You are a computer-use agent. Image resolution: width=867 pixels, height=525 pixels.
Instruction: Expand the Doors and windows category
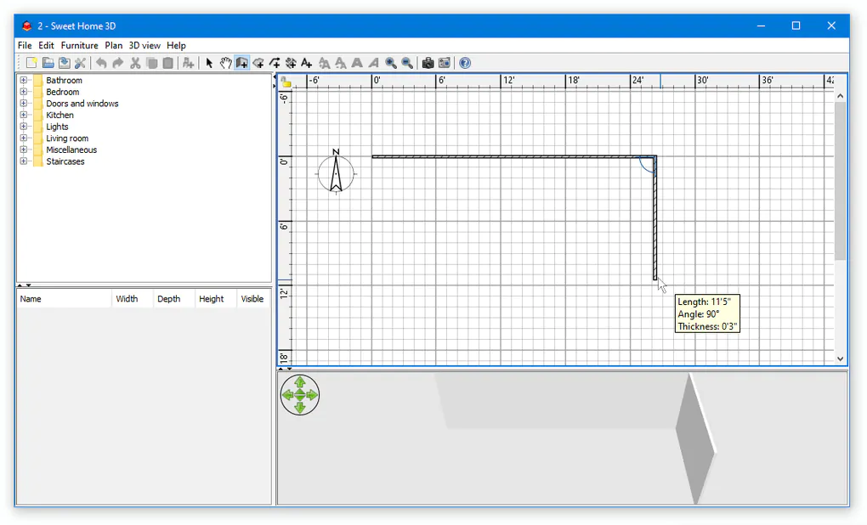23,104
